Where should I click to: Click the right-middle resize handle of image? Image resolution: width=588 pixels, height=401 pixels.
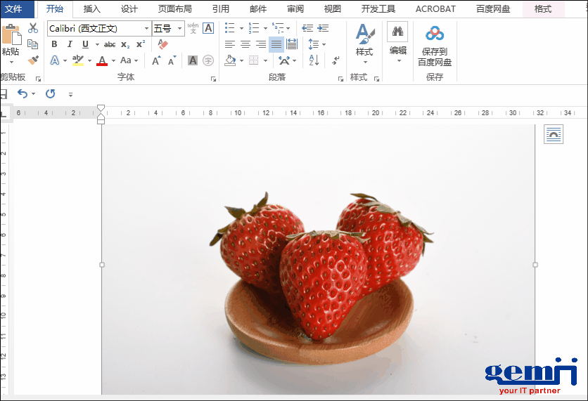coord(535,265)
